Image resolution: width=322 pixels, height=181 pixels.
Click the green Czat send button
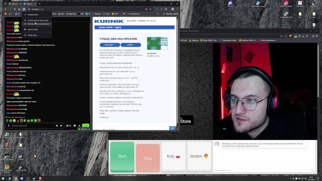(86, 126)
